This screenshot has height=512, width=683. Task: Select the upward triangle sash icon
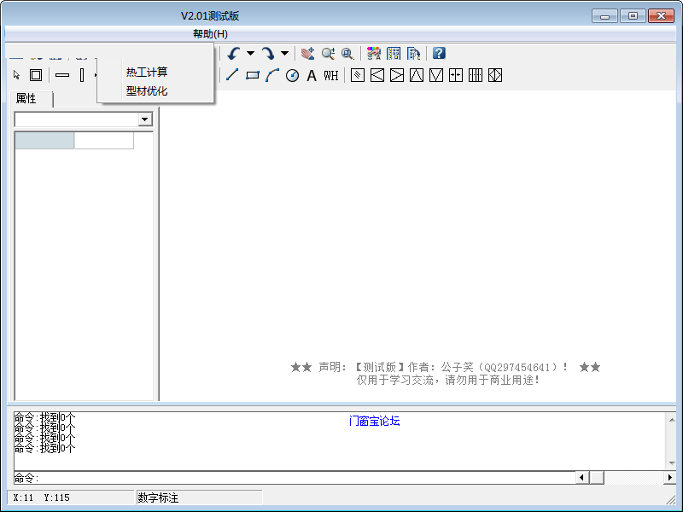coord(417,75)
